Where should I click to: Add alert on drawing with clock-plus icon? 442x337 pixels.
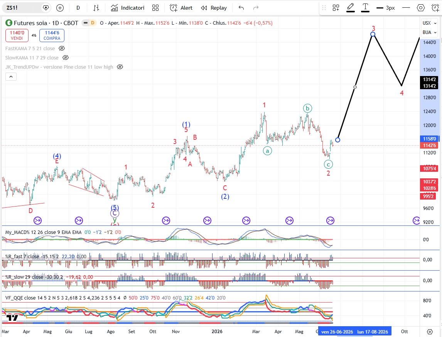[x=435, y=8]
